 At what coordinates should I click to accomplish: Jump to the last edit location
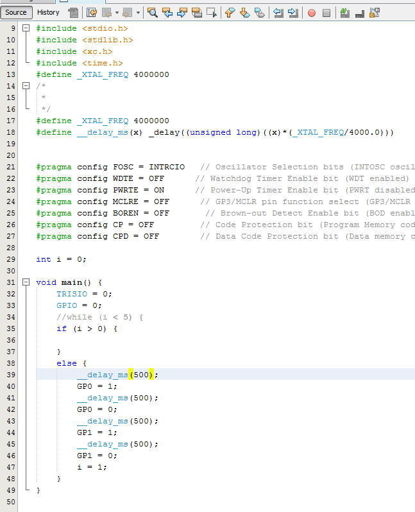tap(92, 12)
